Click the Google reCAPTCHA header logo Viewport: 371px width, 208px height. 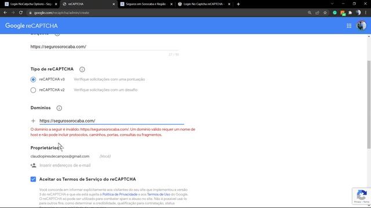coord(31,25)
